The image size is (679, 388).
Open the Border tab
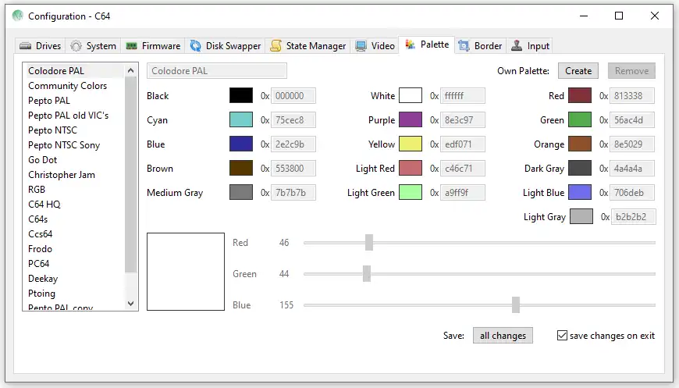pos(480,46)
